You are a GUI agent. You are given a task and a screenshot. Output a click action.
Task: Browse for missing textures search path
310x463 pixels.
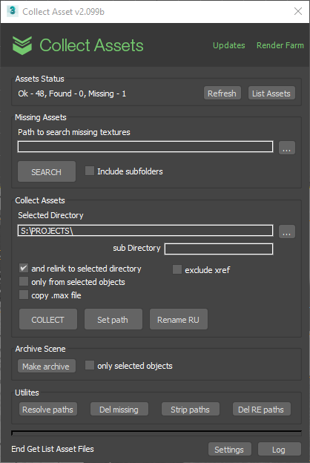tap(287, 148)
